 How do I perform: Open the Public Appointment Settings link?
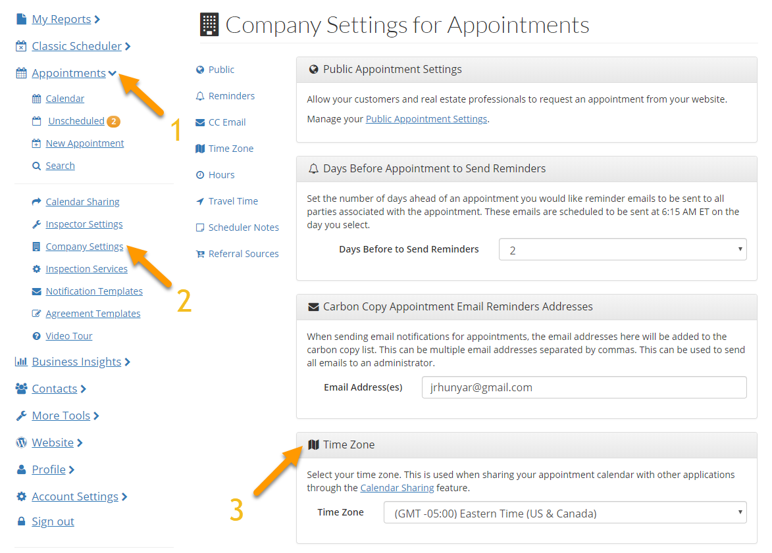click(x=426, y=119)
